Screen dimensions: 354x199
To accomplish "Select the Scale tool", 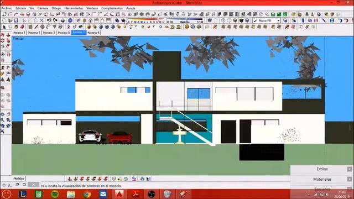I will (x=2, y=46).
